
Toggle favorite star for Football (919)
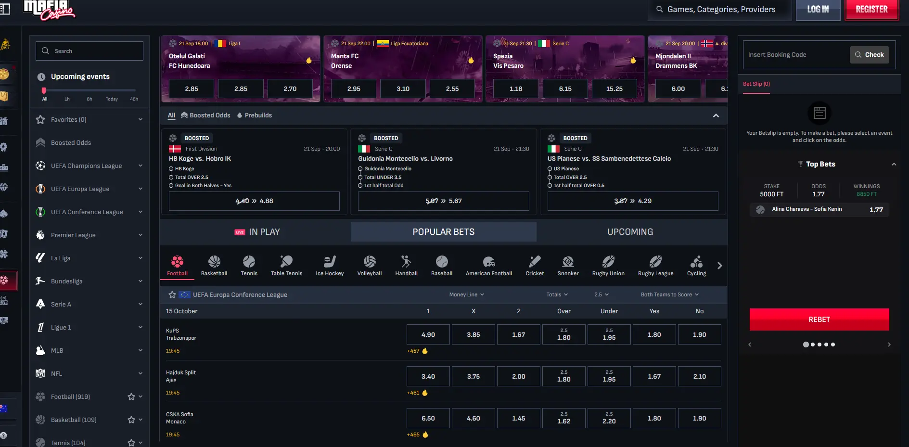(131, 396)
